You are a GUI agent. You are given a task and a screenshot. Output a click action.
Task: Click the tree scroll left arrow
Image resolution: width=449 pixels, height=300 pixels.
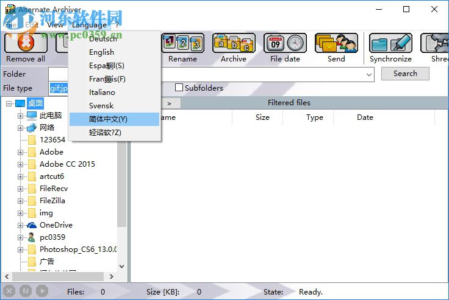point(7,276)
